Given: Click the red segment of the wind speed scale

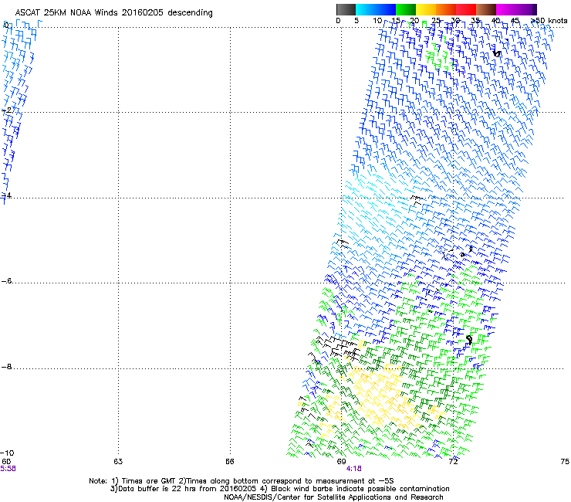Looking at the screenshot, I should pyautogui.click(x=466, y=9).
